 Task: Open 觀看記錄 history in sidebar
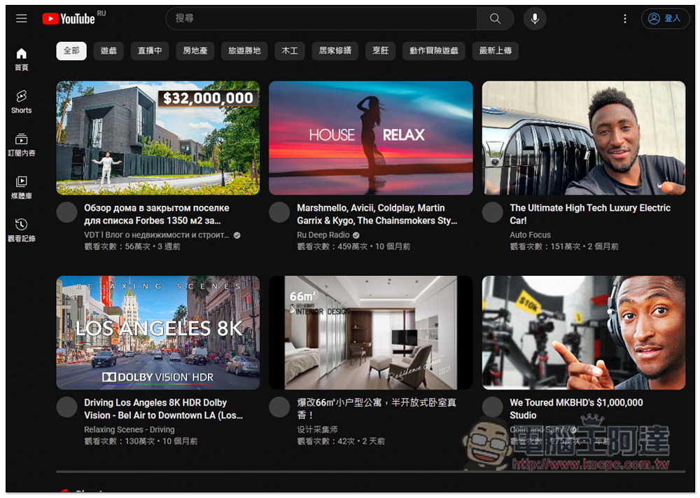[22, 230]
